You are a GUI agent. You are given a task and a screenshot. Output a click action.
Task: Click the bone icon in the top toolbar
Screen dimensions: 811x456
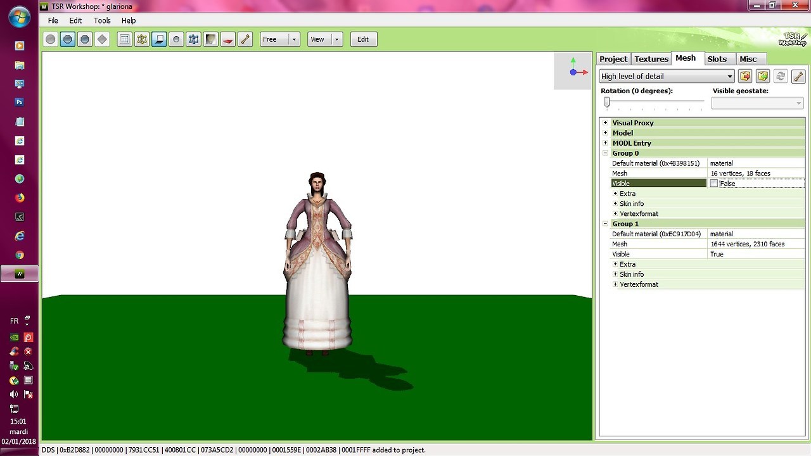pos(245,39)
